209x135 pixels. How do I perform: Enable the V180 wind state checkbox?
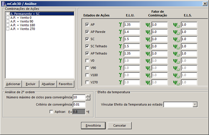pos(87,75)
